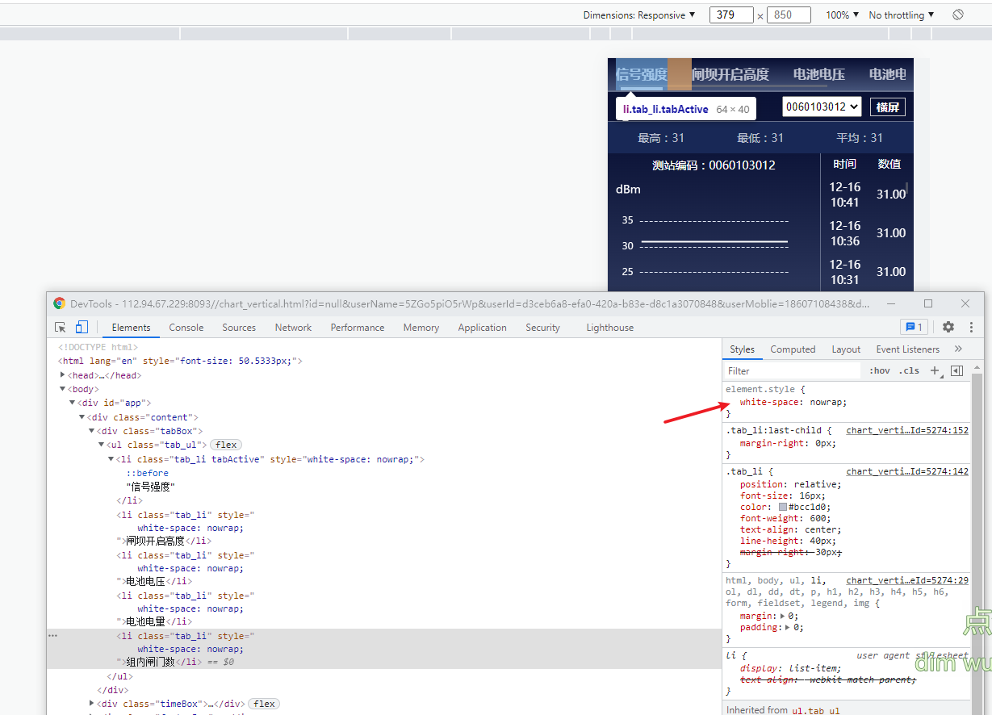Open the DevTools three-dot customize menu
The image size is (992, 715).
click(x=971, y=327)
